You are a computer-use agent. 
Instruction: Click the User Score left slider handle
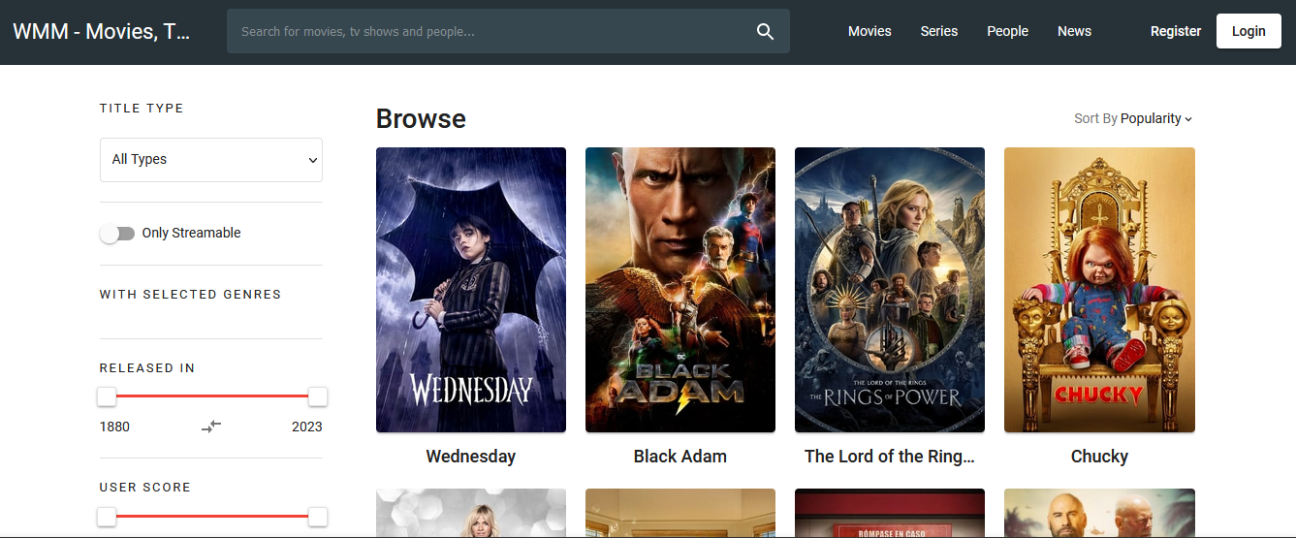[107, 517]
